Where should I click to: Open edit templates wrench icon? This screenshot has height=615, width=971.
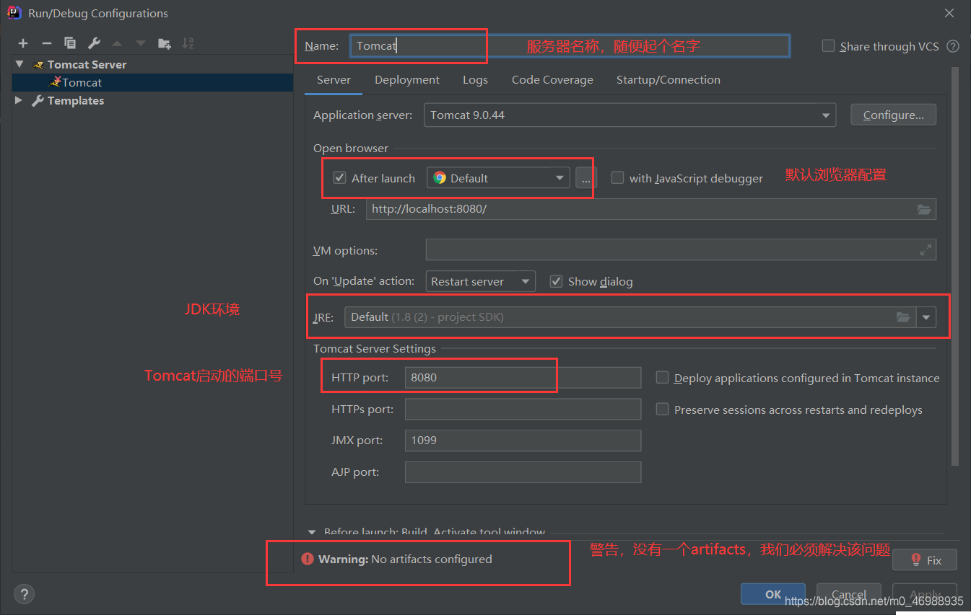point(94,43)
